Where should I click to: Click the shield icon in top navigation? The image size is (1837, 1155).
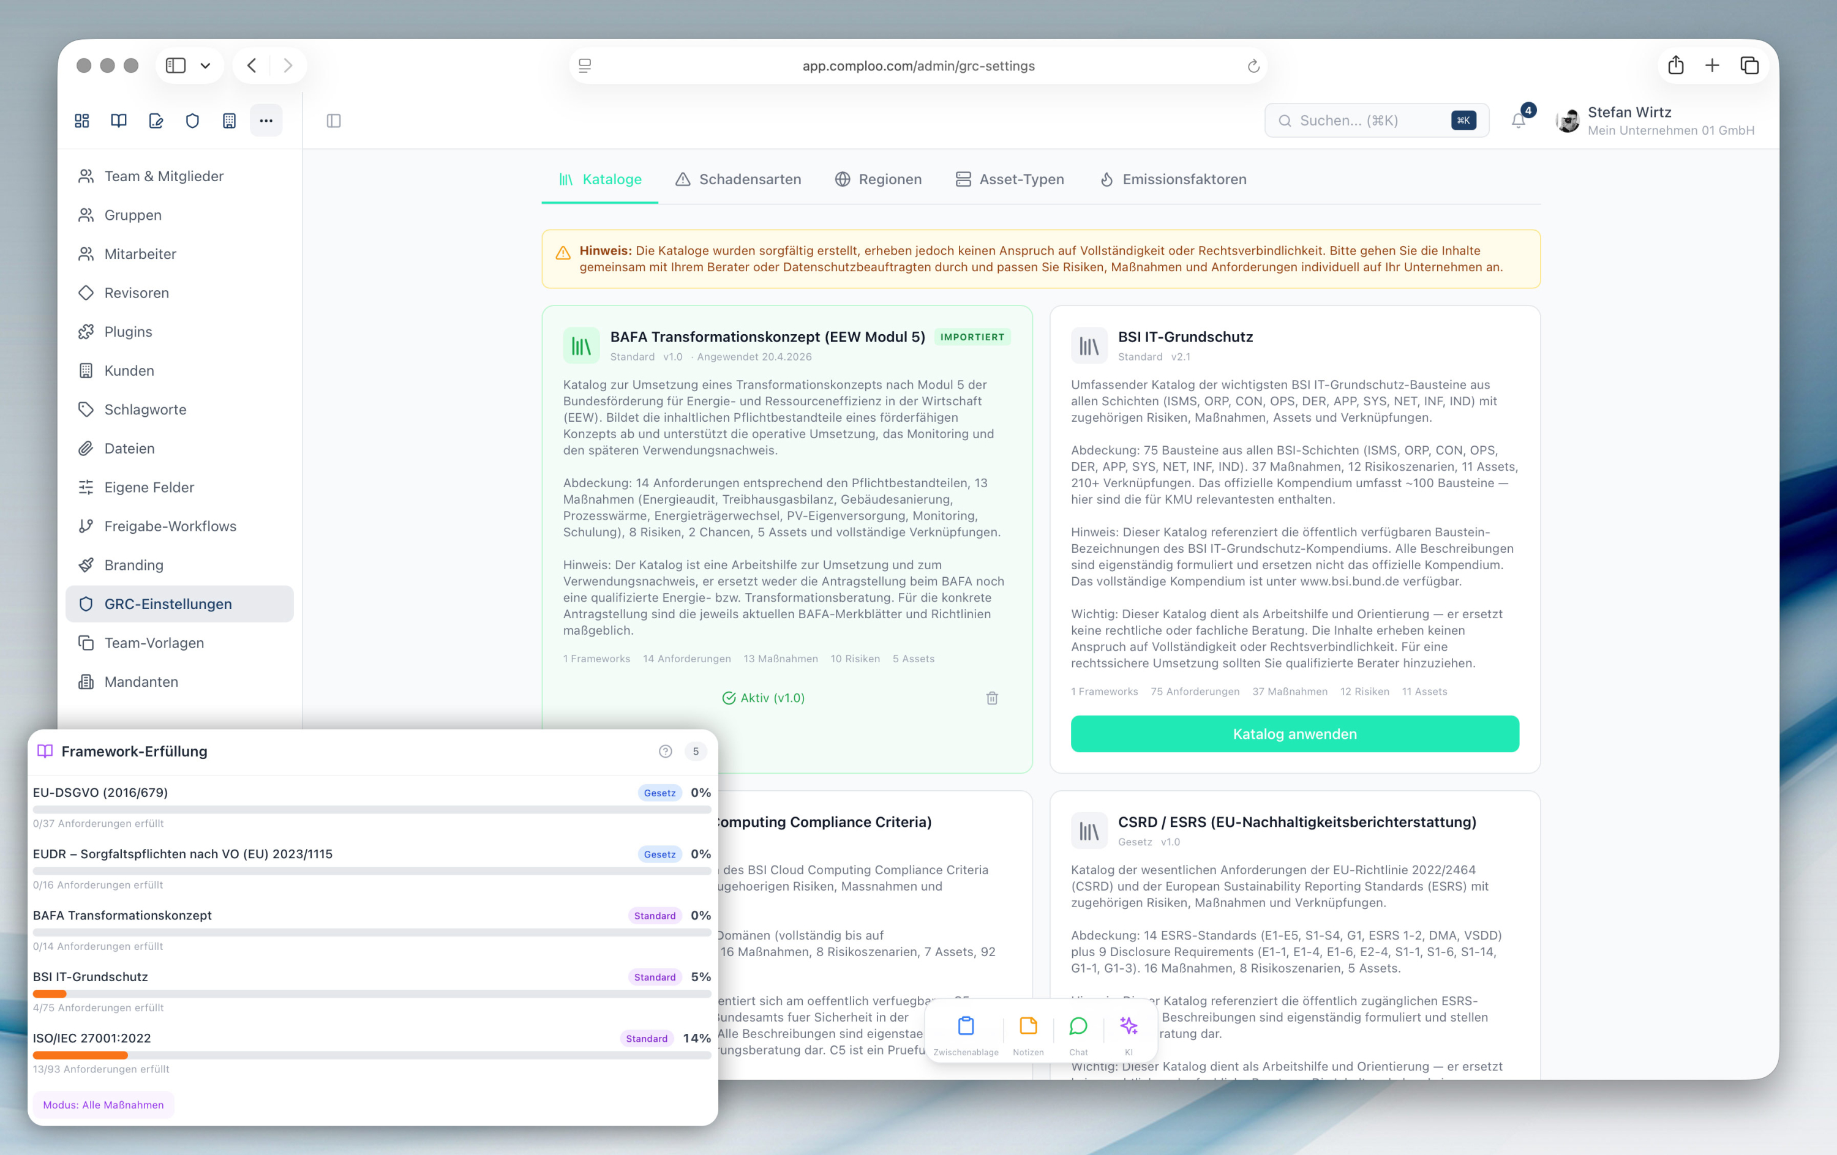(x=192, y=121)
